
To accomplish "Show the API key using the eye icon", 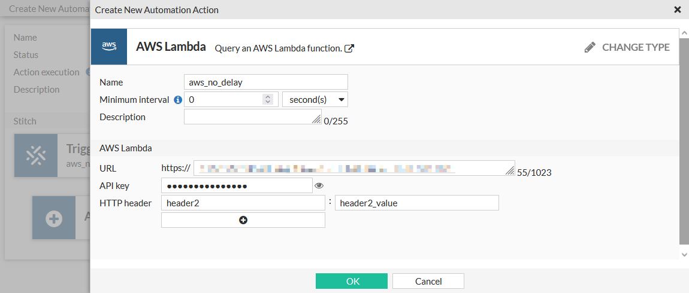I will pyautogui.click(x=319, y=186).
